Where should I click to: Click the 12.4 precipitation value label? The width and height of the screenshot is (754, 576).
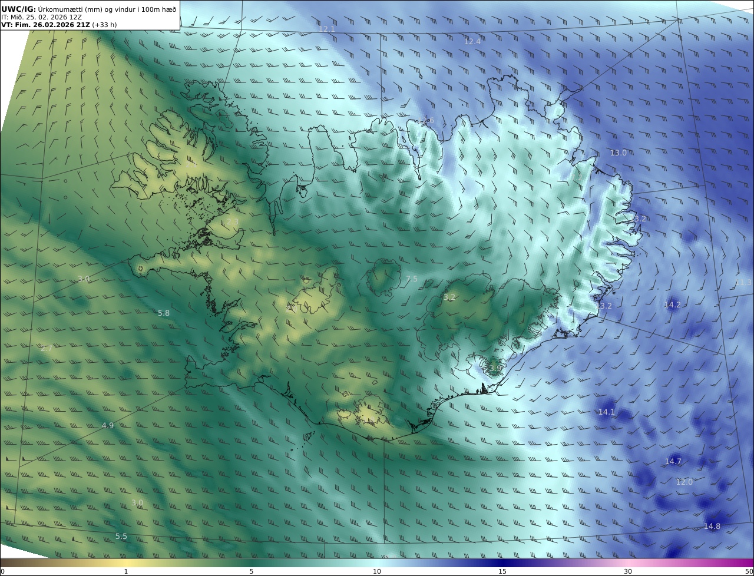[x=472, y=41]
